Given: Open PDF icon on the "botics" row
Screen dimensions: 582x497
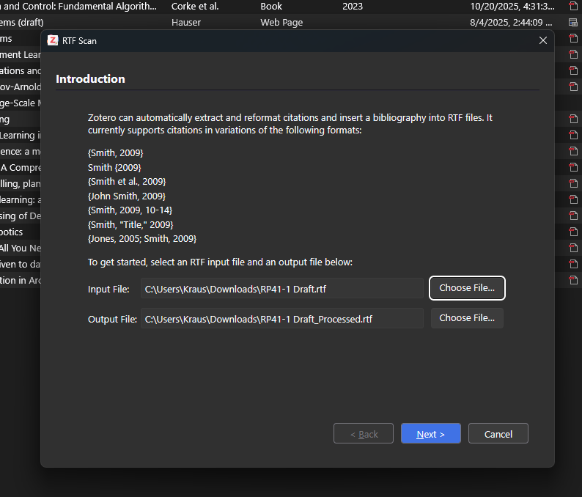Looking at the screenshot, I should click(573, 232).
